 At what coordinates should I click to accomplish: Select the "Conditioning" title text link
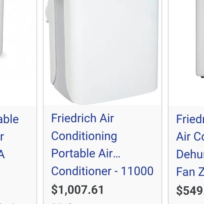(x=84, y=136)
